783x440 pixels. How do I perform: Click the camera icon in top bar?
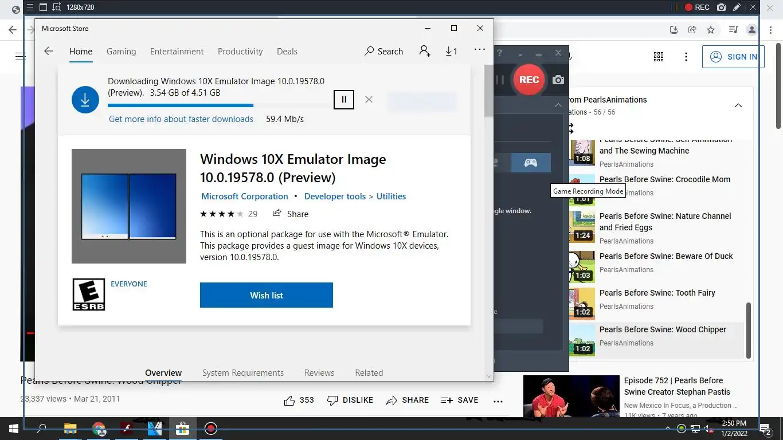click(x=722, y=7)
